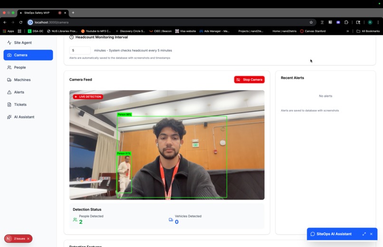Click the People Detected count of 2
The image size is (383, 247).
pyautogui.click(x=81, y=222)
